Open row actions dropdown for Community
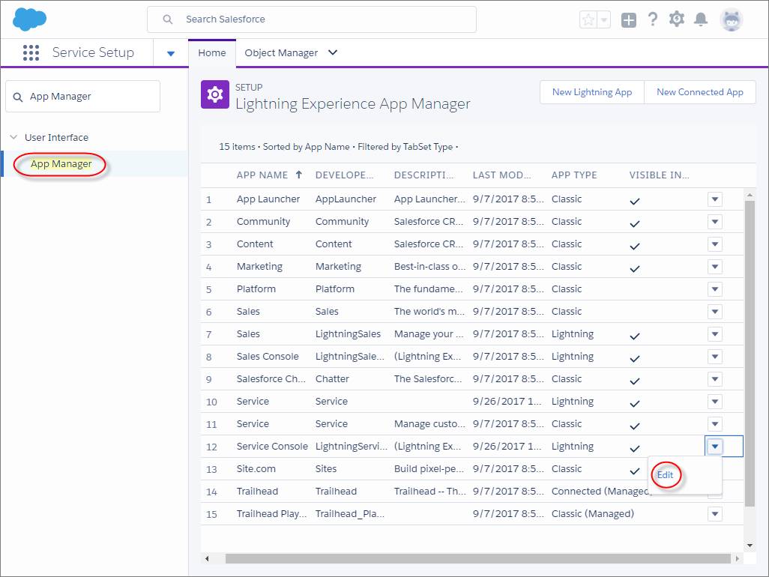Viewport: 769px width, 577px height. tap(714, 222)
